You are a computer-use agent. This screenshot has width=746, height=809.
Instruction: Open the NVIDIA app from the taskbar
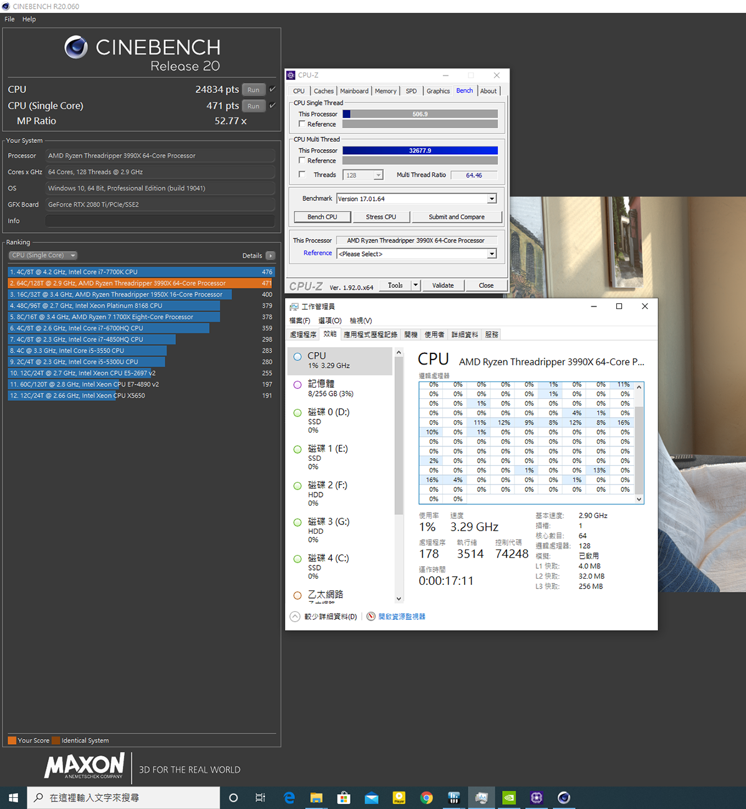pyautogui.click(x=509, y=798)
